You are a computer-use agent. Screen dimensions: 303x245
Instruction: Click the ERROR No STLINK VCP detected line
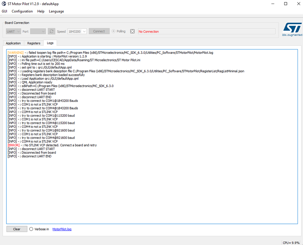52,145
